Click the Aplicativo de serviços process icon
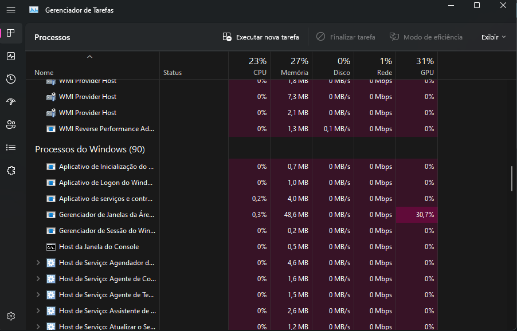517x331 pixels. [x=51, y=199]
